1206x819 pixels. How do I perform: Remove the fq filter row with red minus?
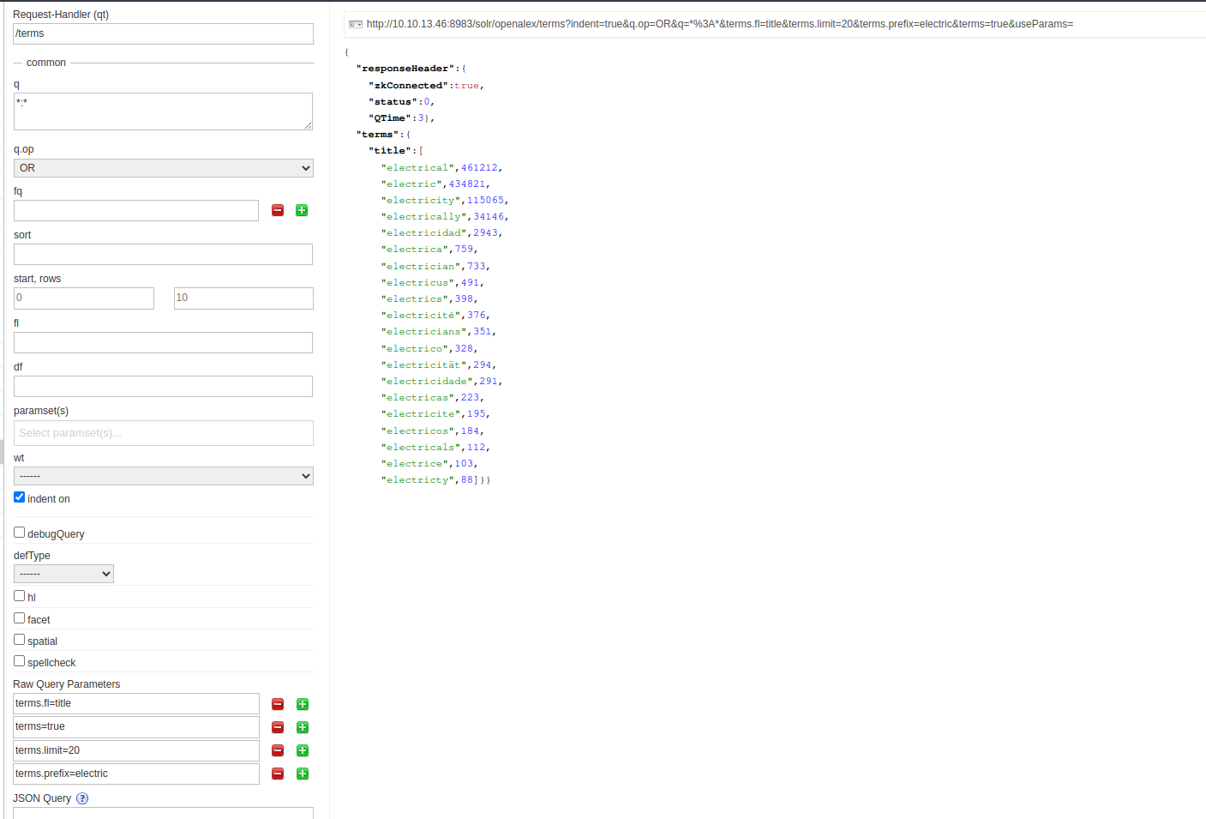tap(278, 210)
